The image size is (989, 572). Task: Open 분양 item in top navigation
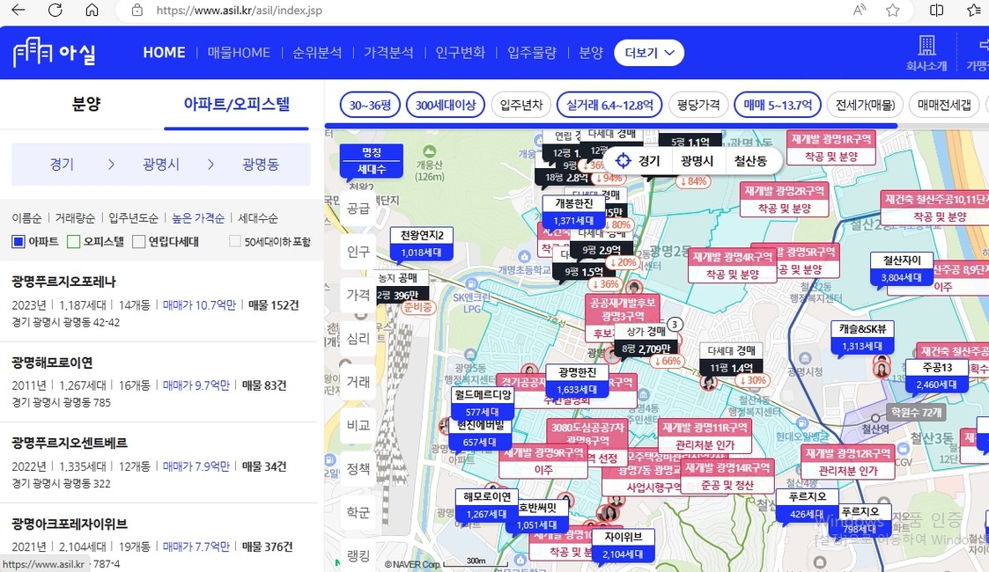(x=591, y=52)
